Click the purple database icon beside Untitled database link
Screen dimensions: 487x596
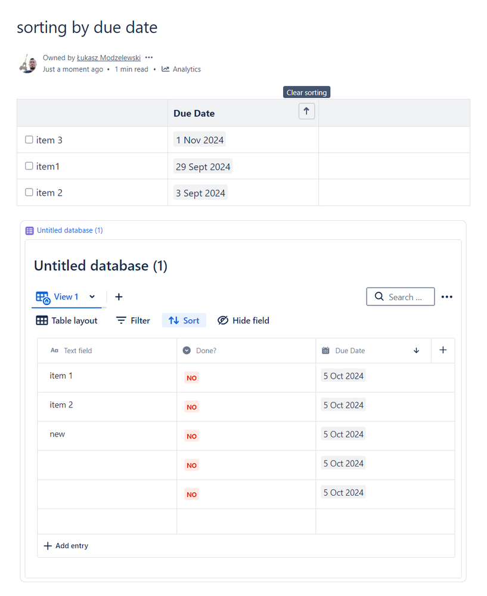[x=29, y=231]
